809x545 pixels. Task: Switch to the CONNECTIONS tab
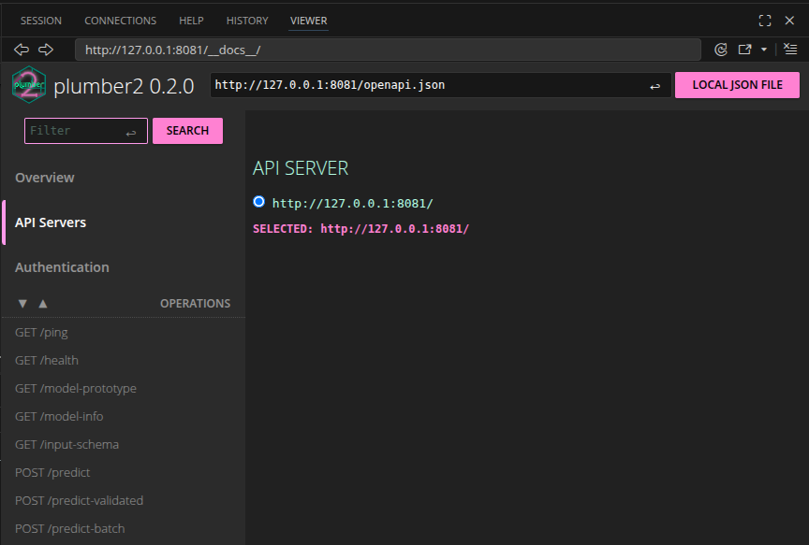pyautogui.click(x=120, y=21)
